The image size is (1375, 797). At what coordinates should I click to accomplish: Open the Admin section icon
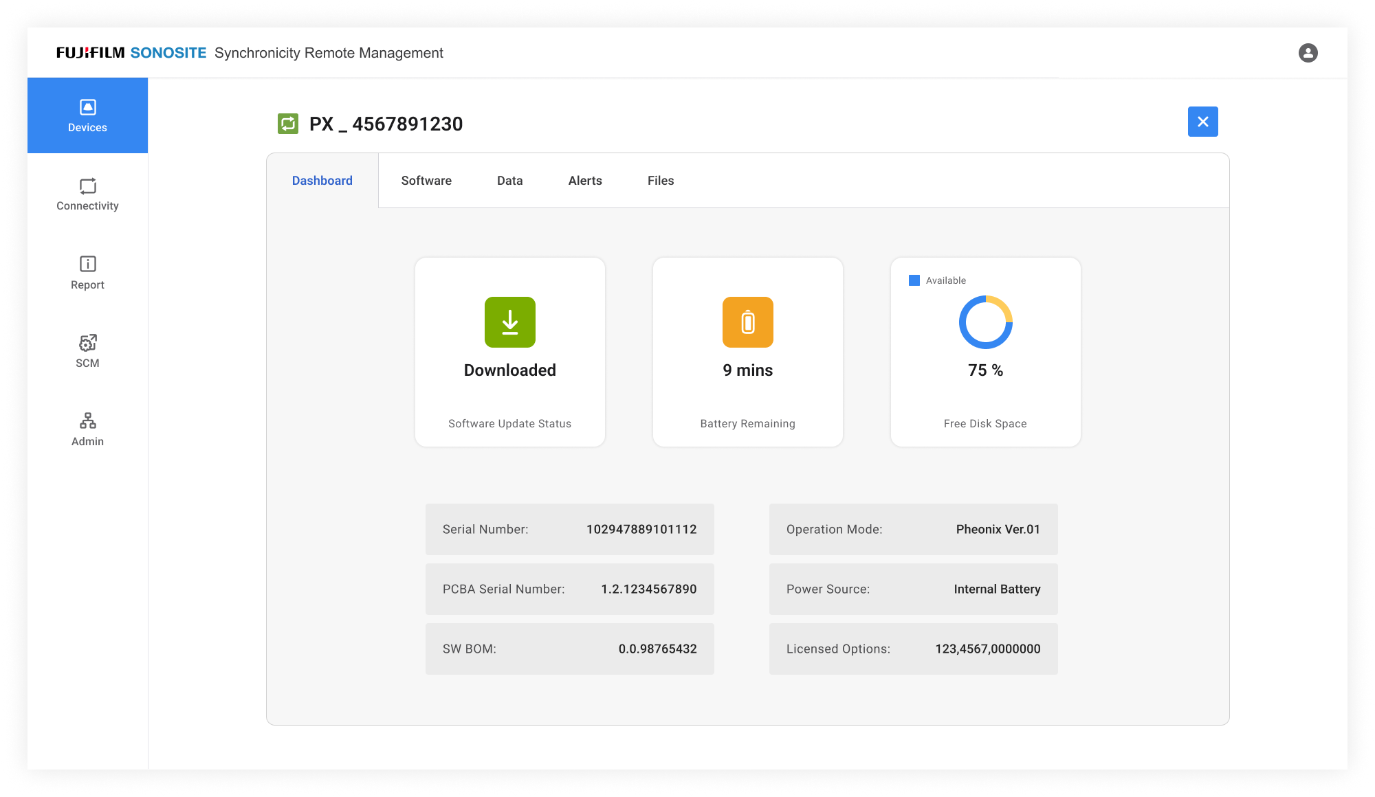(x=87, y=420)
